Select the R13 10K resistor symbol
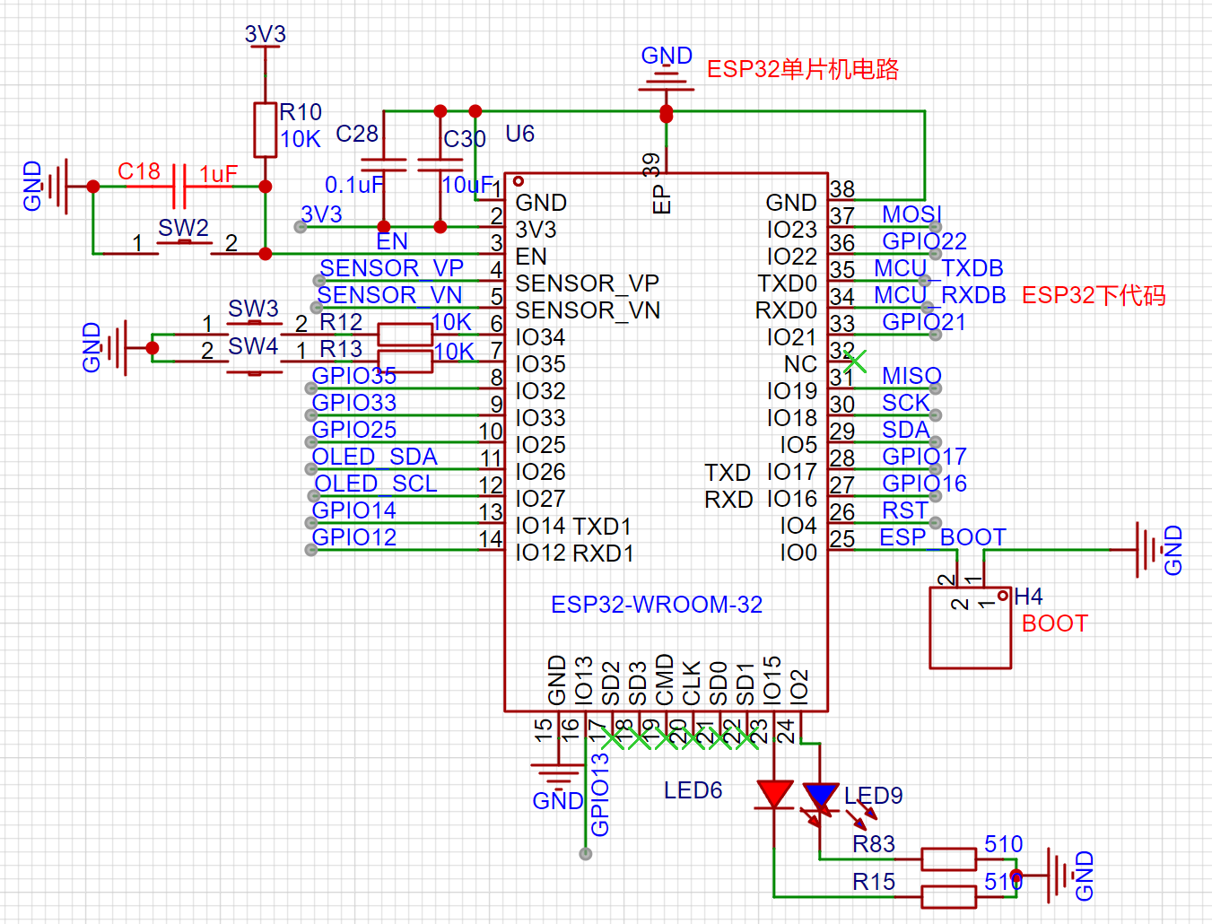 pyautogui.click(x=405, y=362)
